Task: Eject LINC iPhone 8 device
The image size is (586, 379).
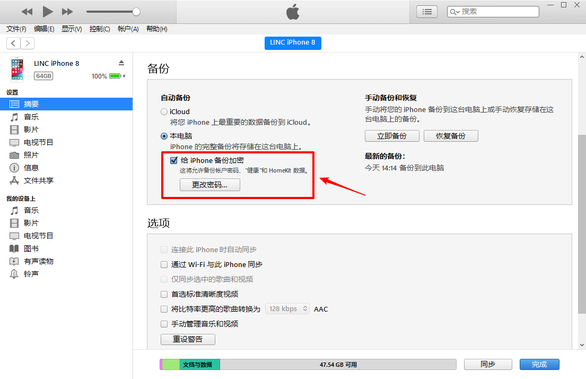Action: click(x=121, y=63)
